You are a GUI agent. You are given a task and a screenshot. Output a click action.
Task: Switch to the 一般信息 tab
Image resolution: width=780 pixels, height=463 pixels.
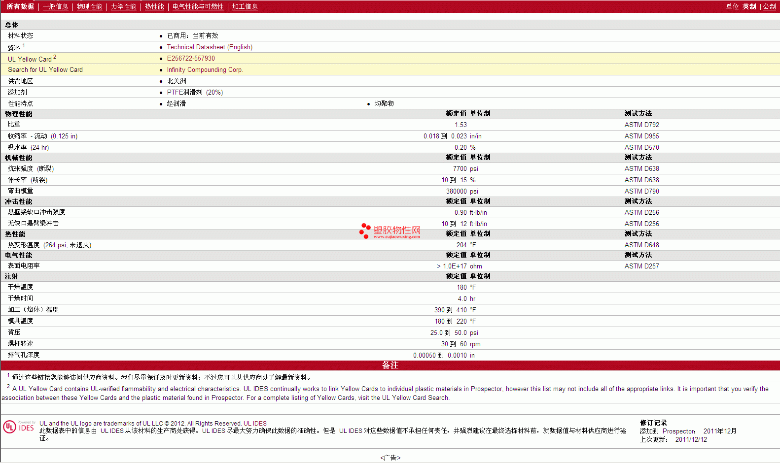pos(55,6)
